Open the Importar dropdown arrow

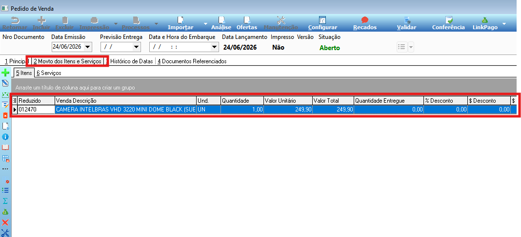pos(205,24)
